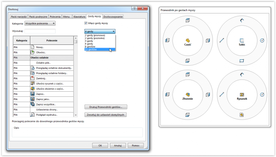Click the Złożenie center assembly icon

point(188,94)
